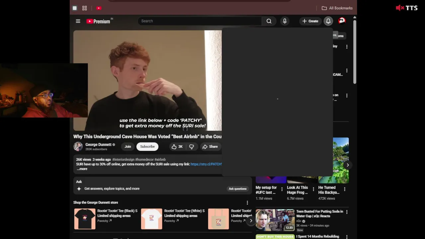The image size is (425, 239).
Task: Open Rootin' Tootin' Tee (White) product thumbnail
Action: 151,219
